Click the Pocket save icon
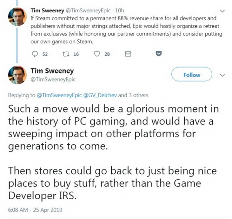 [158, 55]
